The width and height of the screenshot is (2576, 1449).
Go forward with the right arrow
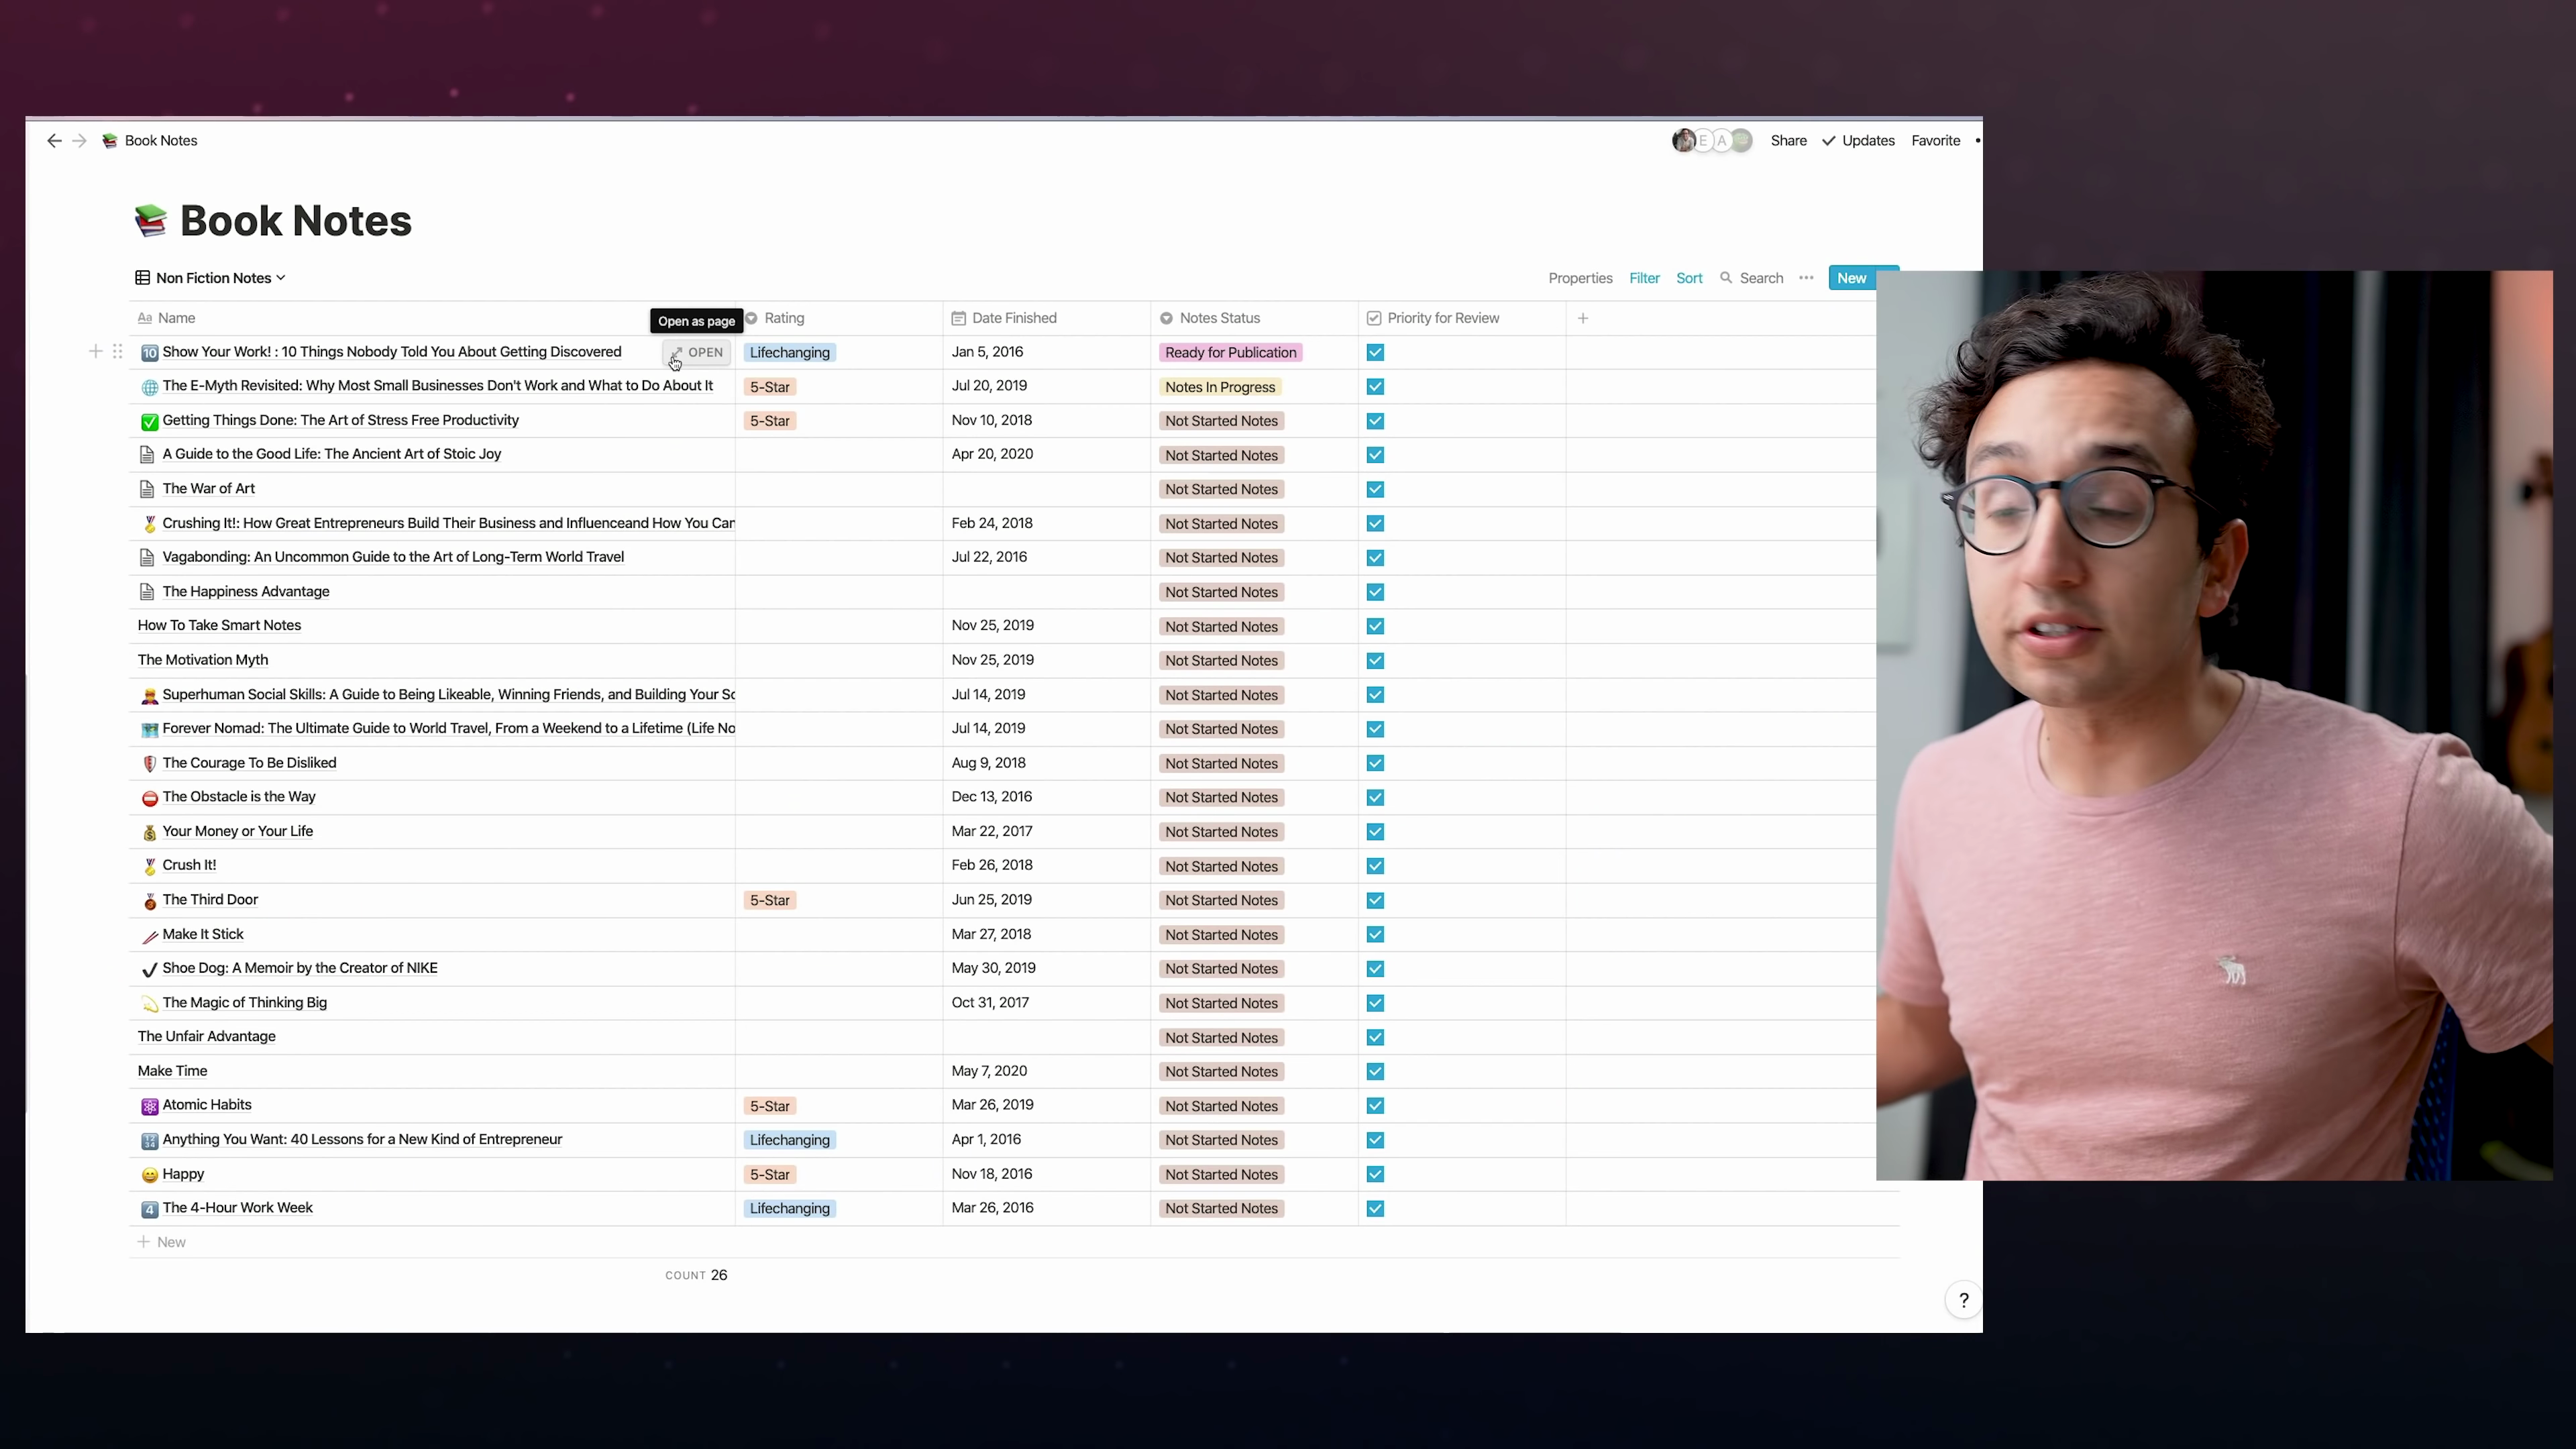click(x=80, y=141)
